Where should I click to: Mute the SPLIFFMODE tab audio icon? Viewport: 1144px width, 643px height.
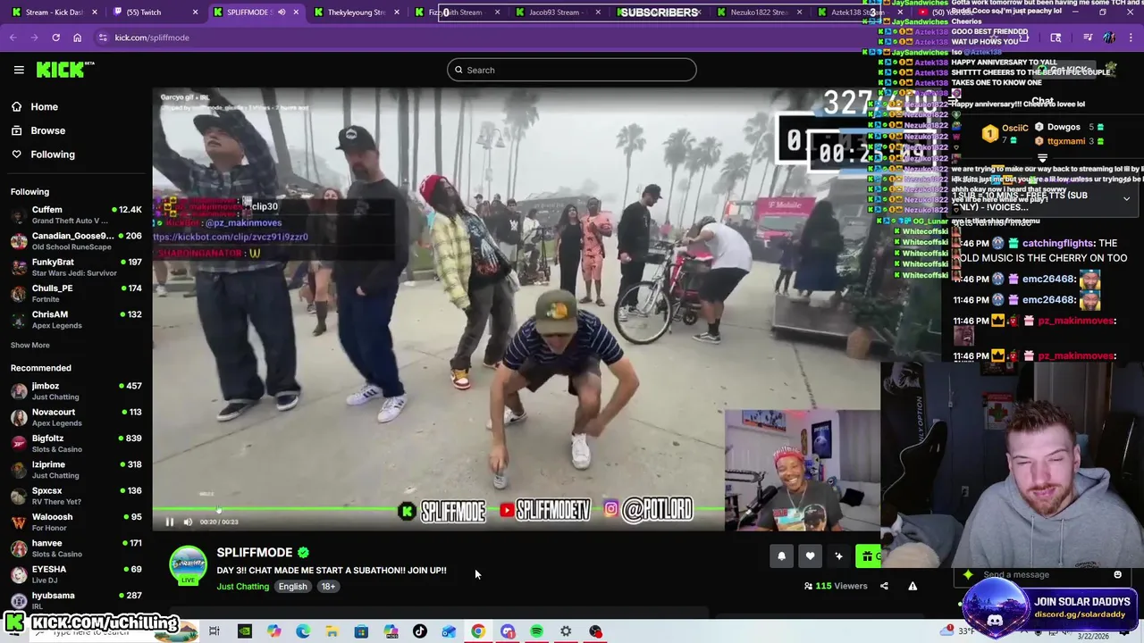pyautogui.click(x=282, y=13)
